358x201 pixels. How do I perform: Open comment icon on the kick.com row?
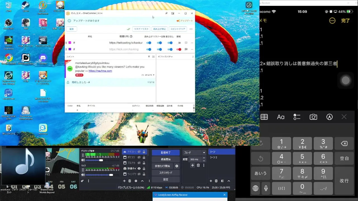point(186,49)
